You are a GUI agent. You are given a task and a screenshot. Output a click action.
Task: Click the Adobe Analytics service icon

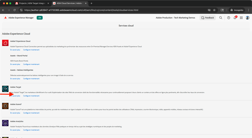click(5, 123)
